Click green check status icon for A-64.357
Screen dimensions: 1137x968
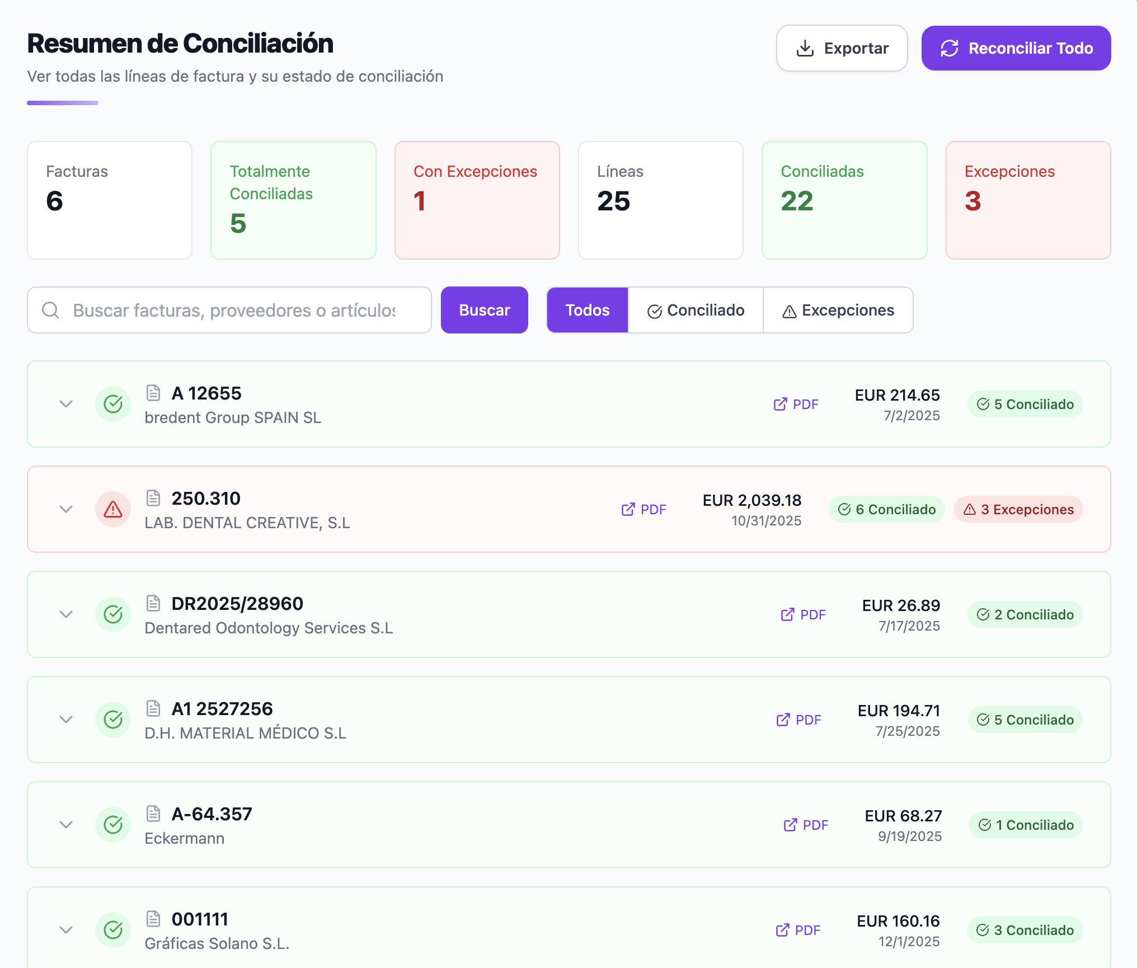pos(113,825)
